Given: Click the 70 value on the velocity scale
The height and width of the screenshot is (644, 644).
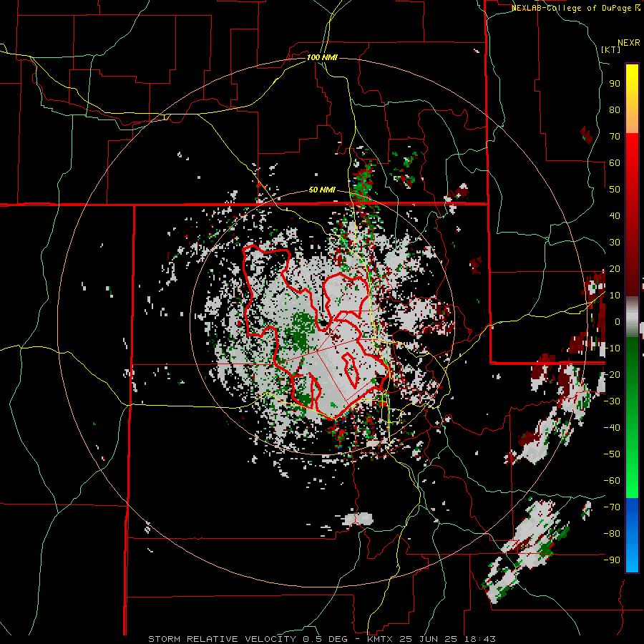Looking at the screenshot, I should click(x=615, y=137).
